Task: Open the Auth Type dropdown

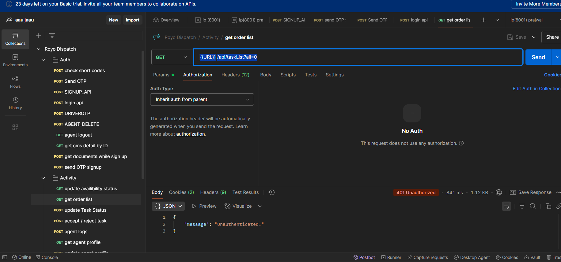Action: (202, 99)
